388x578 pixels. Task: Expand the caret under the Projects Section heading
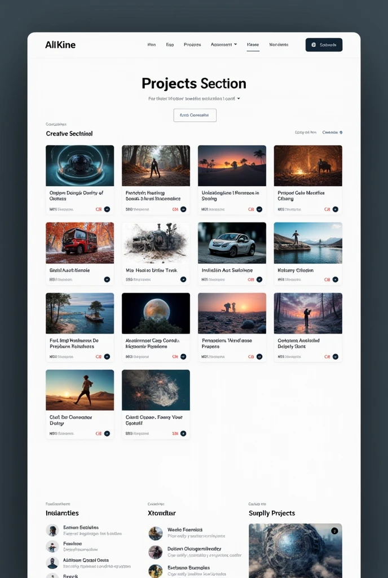tap(239, 98)
